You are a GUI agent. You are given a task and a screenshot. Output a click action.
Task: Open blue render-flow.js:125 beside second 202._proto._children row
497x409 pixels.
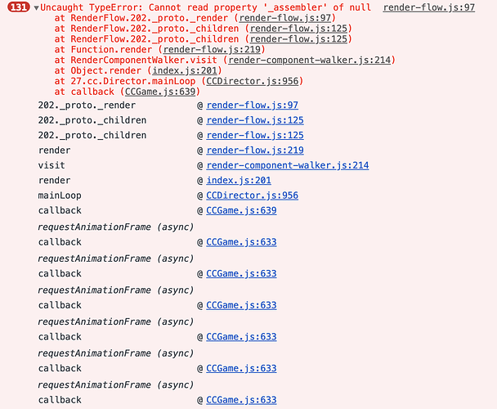click(x=255, y=135)
